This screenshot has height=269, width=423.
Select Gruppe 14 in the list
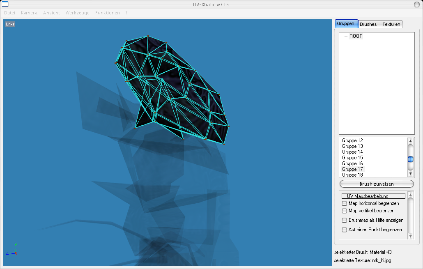[352, 152]
